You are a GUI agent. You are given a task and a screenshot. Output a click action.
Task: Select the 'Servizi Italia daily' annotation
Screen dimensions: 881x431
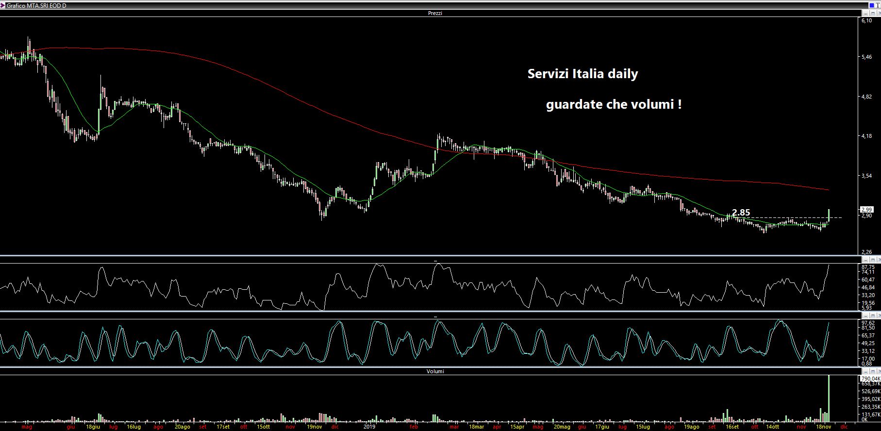[582, 74]
